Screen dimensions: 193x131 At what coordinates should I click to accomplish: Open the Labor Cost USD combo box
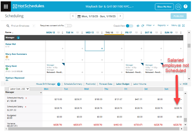click(19, 89)
